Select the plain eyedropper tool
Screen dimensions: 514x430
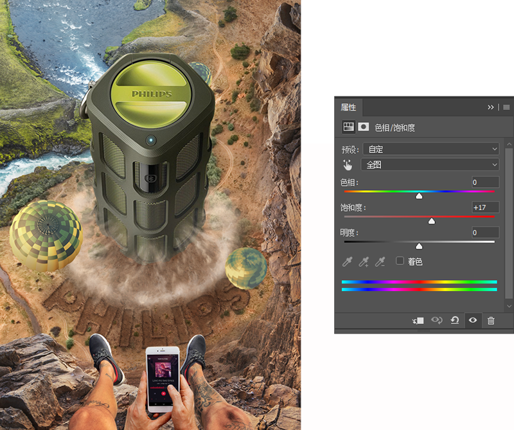(x=347, y=262)
